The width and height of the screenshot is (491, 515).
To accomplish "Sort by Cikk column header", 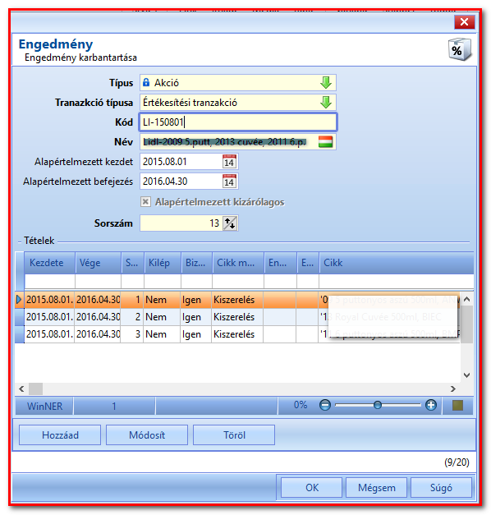I will coord(396,263).
